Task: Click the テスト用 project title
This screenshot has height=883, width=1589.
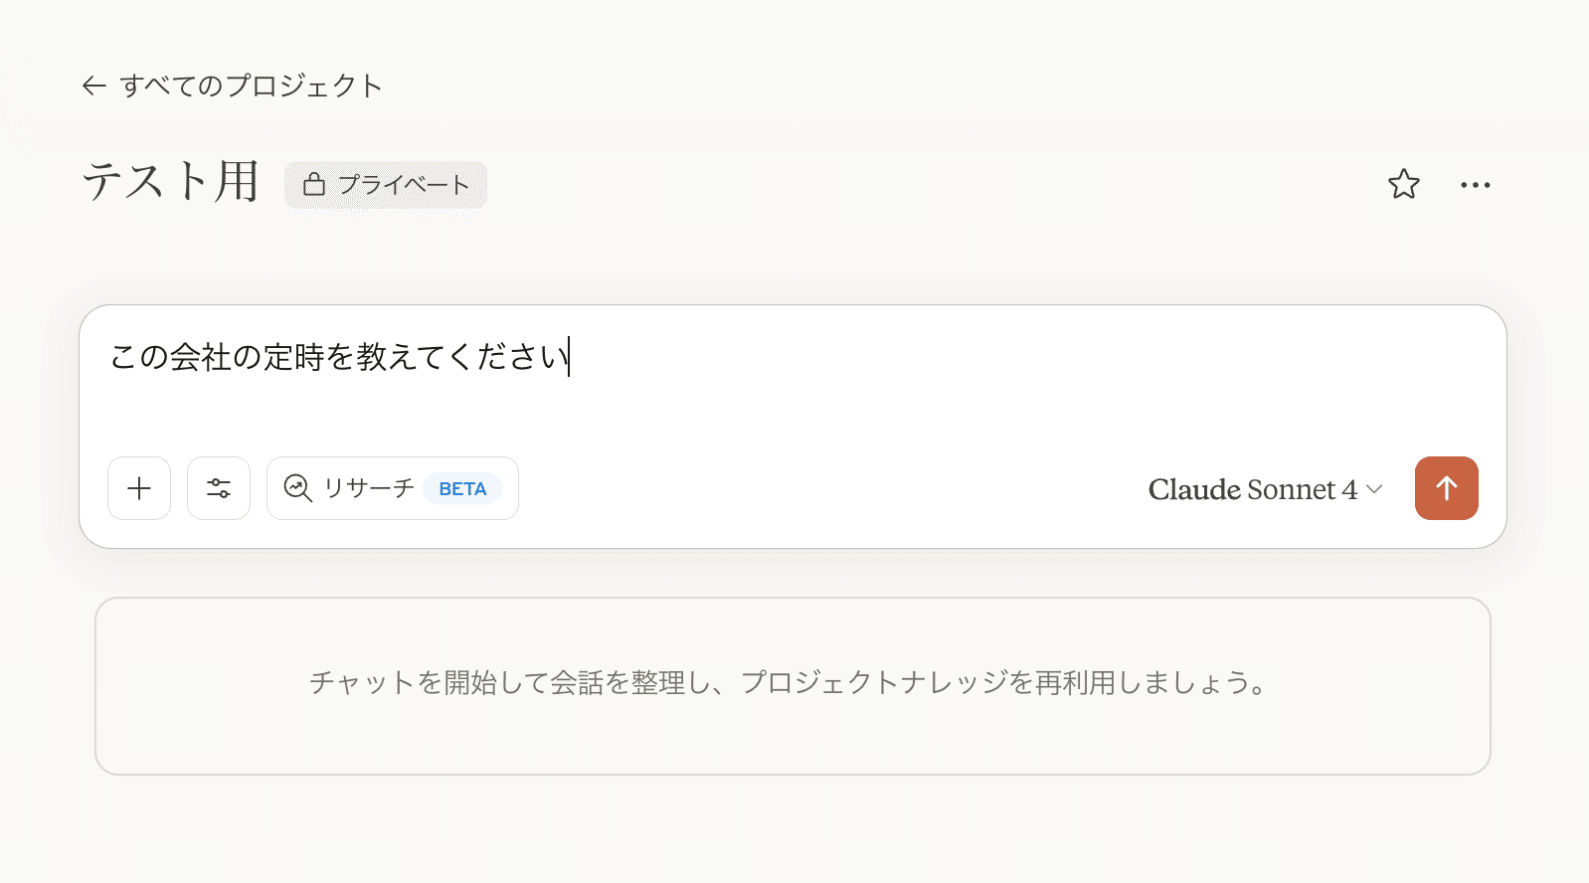Action: [x=170, y=182]
